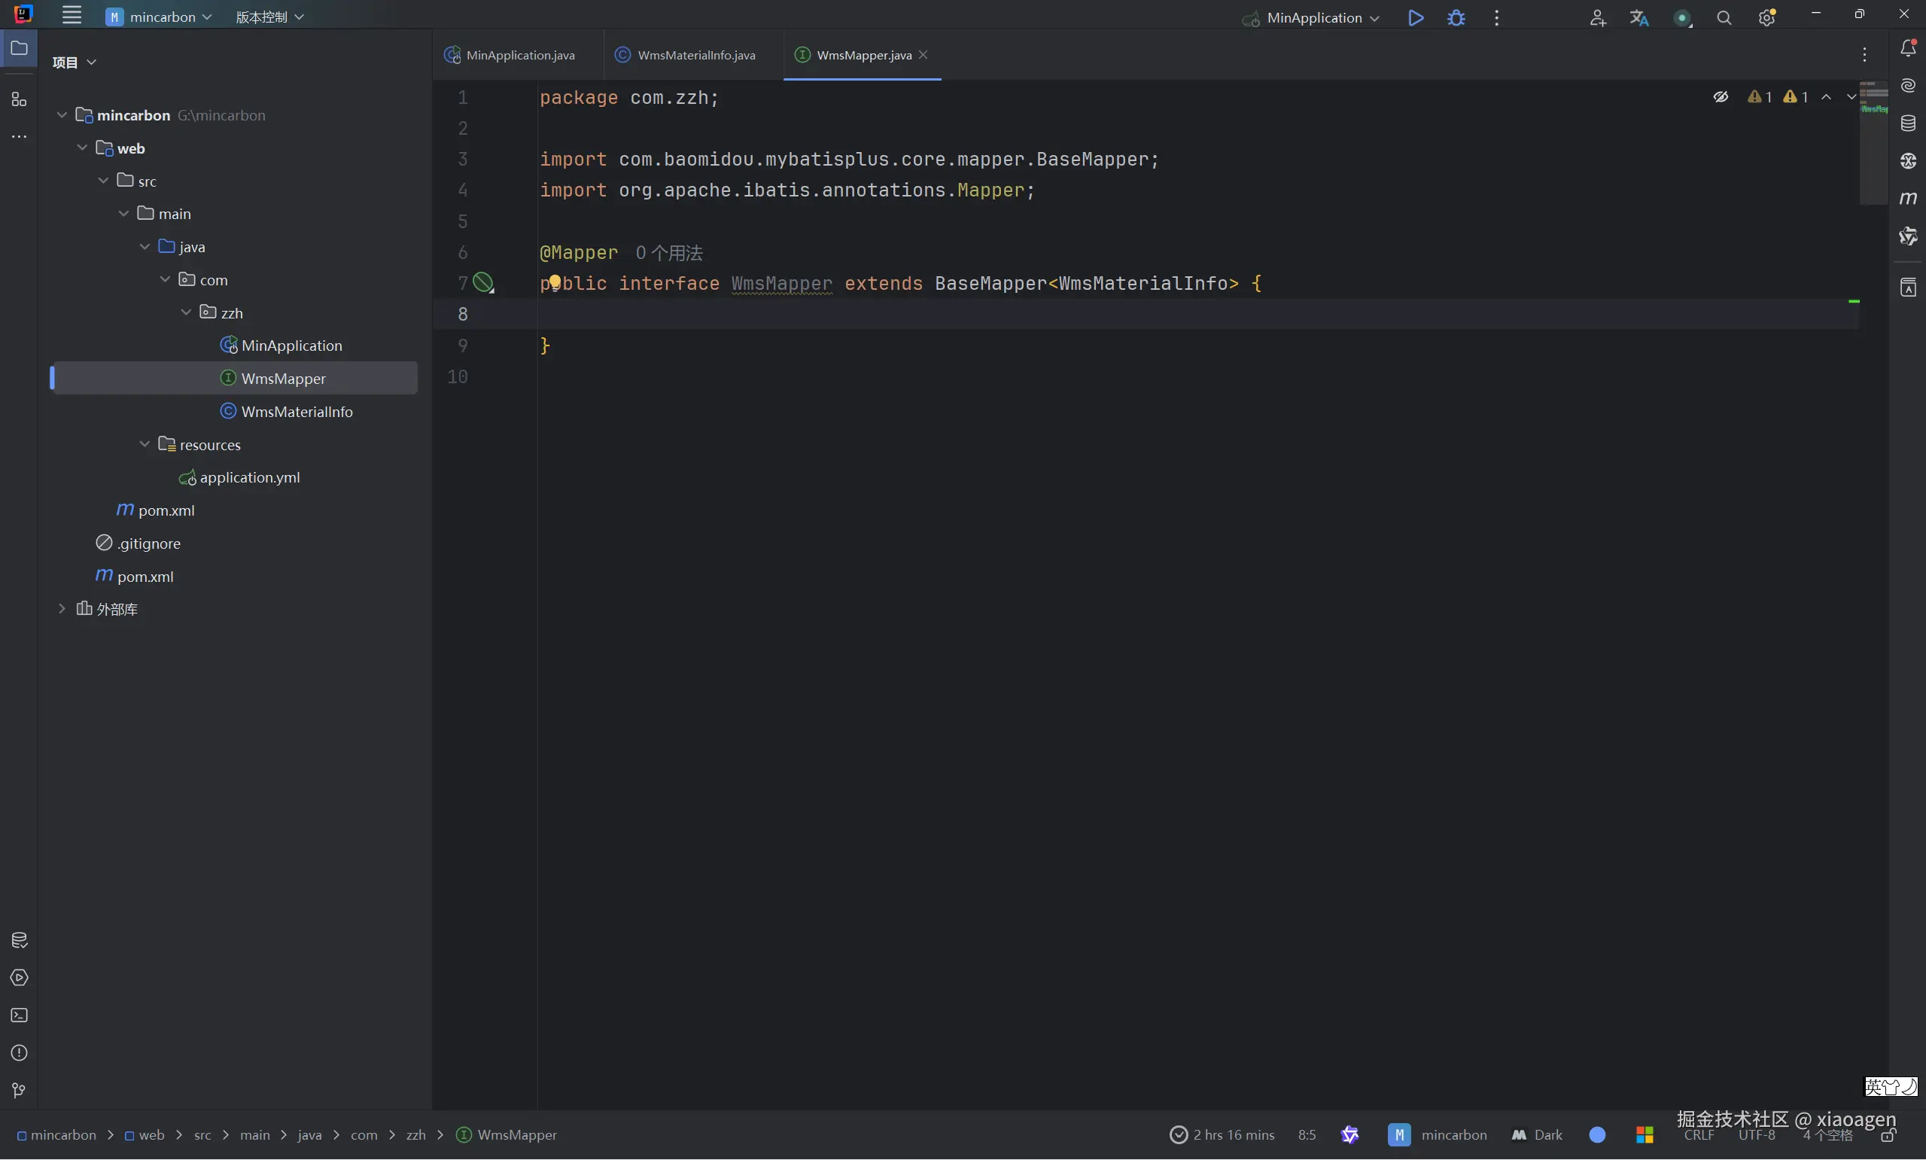1926x1160 pixels.
Task: Toggle the inspections eye in the editor
Action: 1721,97
